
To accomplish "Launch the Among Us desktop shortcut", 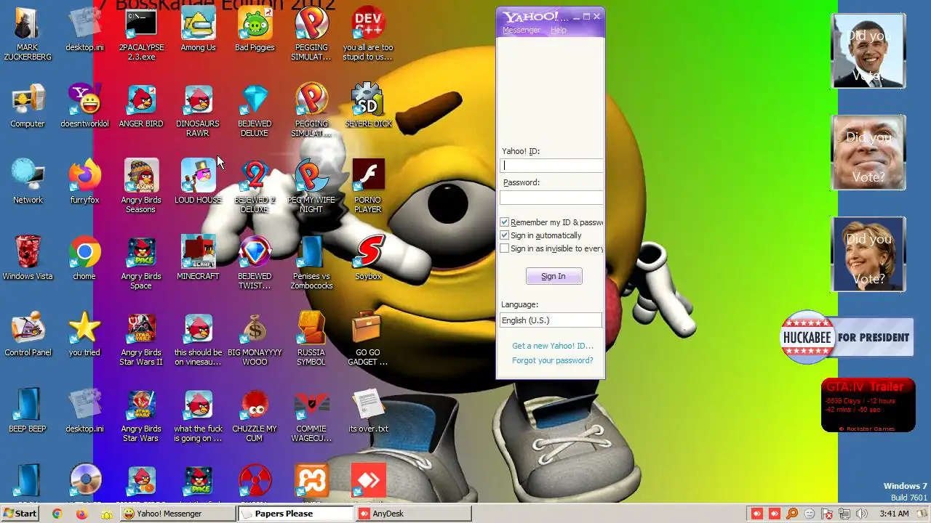I will click(x=198, y=29).
